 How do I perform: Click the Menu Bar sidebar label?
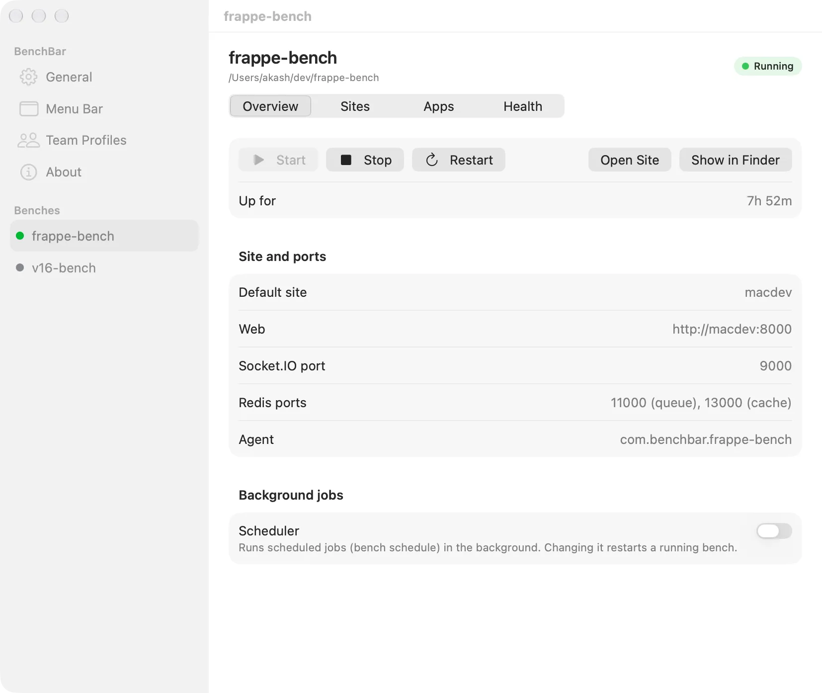[75, 109]
